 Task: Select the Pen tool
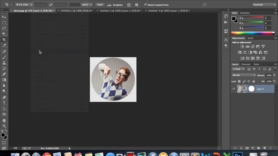[x=4, y=97]
